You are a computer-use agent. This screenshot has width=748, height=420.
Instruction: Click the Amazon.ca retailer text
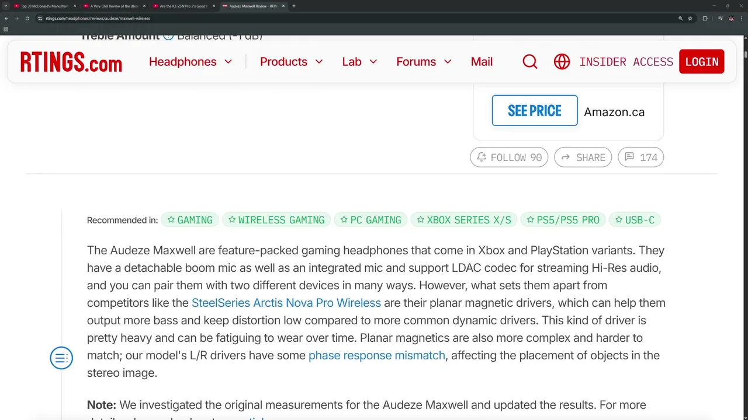[614, 112]
